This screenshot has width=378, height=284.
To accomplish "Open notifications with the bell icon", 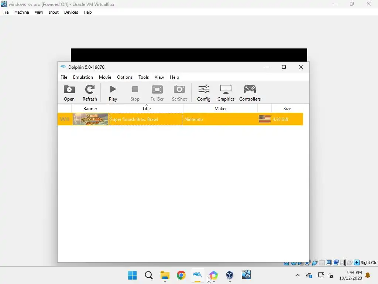I will [368, 275].
